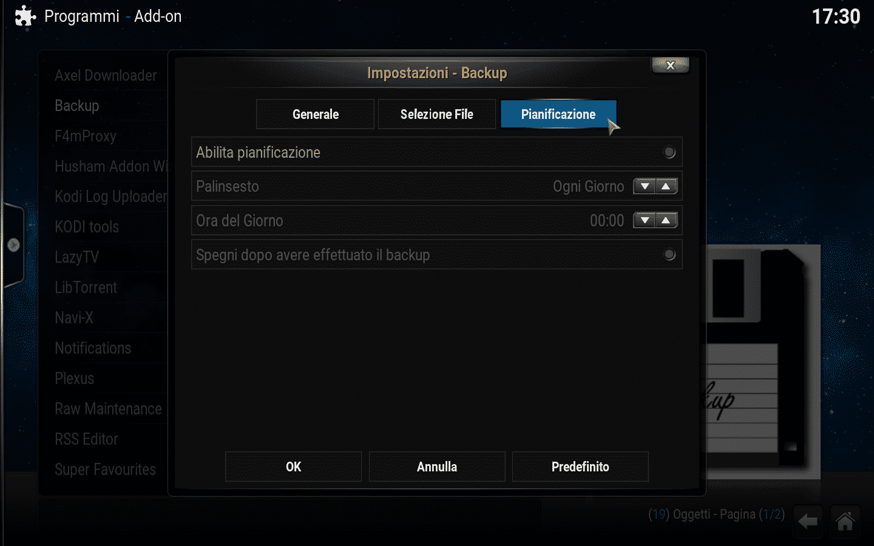Select KODI tools add-on

click(x=87, y=227)
